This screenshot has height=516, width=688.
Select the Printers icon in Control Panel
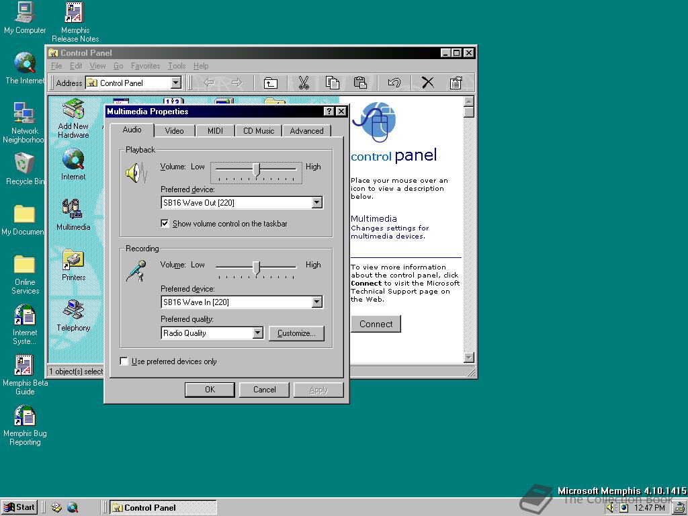73,265
